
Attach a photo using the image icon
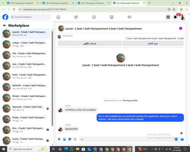64,139
